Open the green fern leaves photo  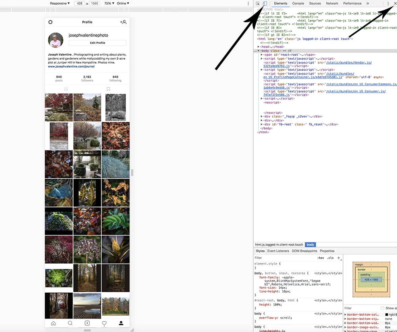click(x=116, y=221)
